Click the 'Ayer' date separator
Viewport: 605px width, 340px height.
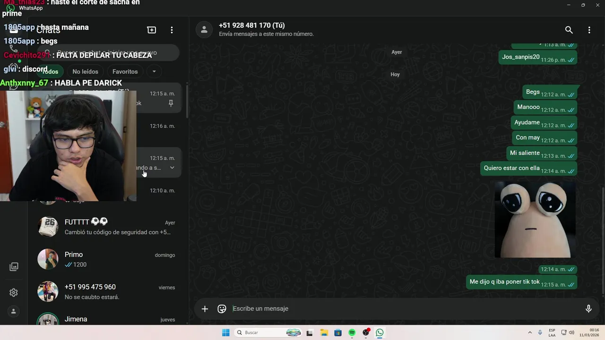click(397, 52)
